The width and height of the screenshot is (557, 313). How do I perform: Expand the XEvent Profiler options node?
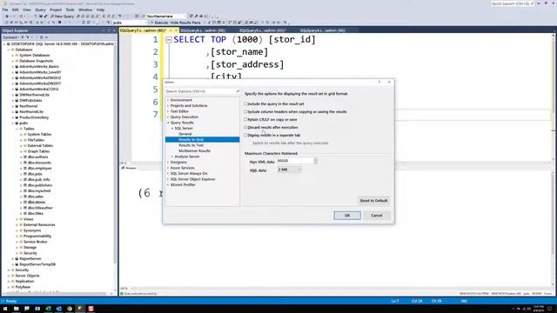tap(168, 185)
